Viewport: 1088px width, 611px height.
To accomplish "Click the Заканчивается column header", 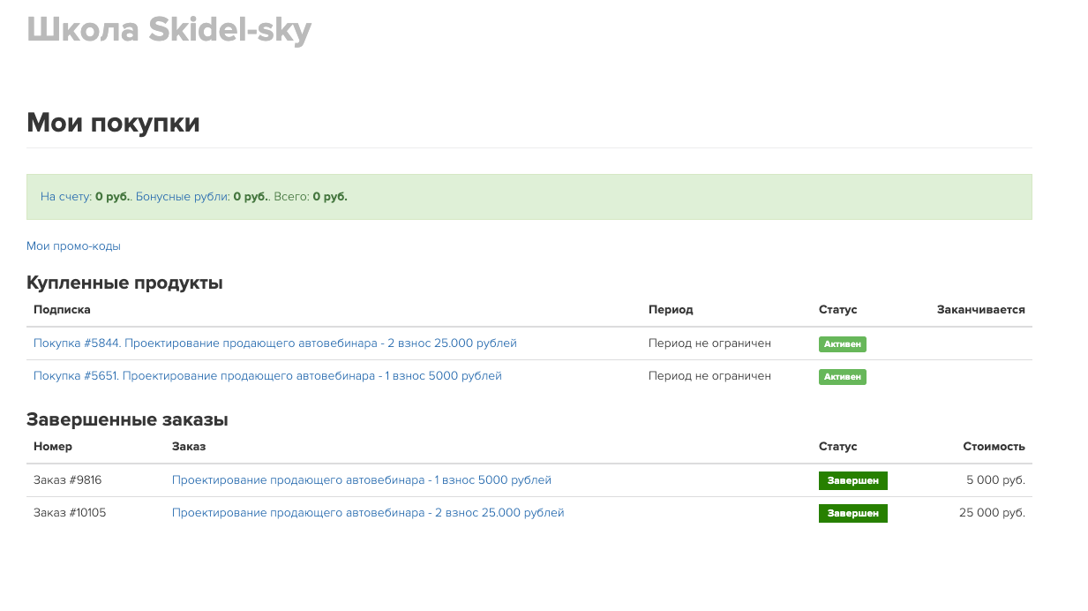I will pos(981,310).
